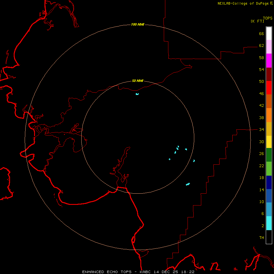The width and height of the screenshot is (274, 274).
Task: Choose the bright red legend swatch
Action: 269,88
